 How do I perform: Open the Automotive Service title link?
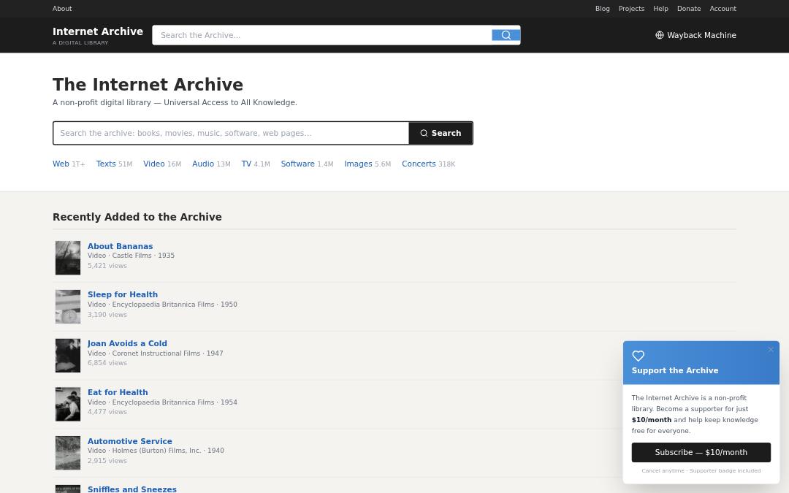pos(130,441)
